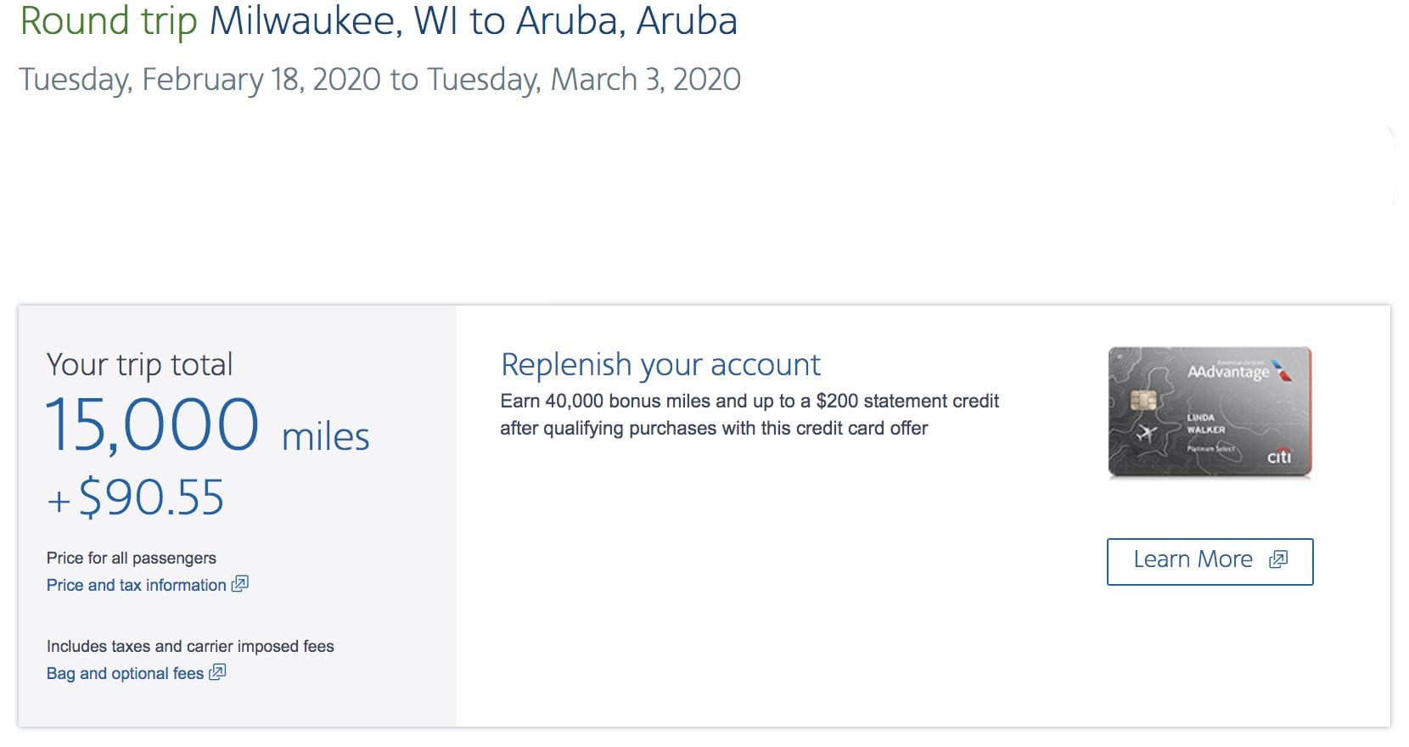Click the 40,000 bonus miles offer description
Image resolution: width=1409 pixels, height=747 pixels.
(749, 414)
